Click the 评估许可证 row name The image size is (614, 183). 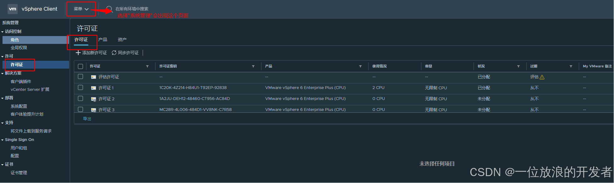coord(109,77)
